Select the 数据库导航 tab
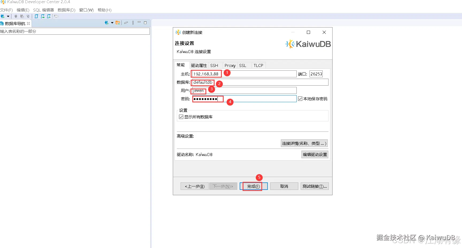Viewport: 462px width, 248px height. 15,23
